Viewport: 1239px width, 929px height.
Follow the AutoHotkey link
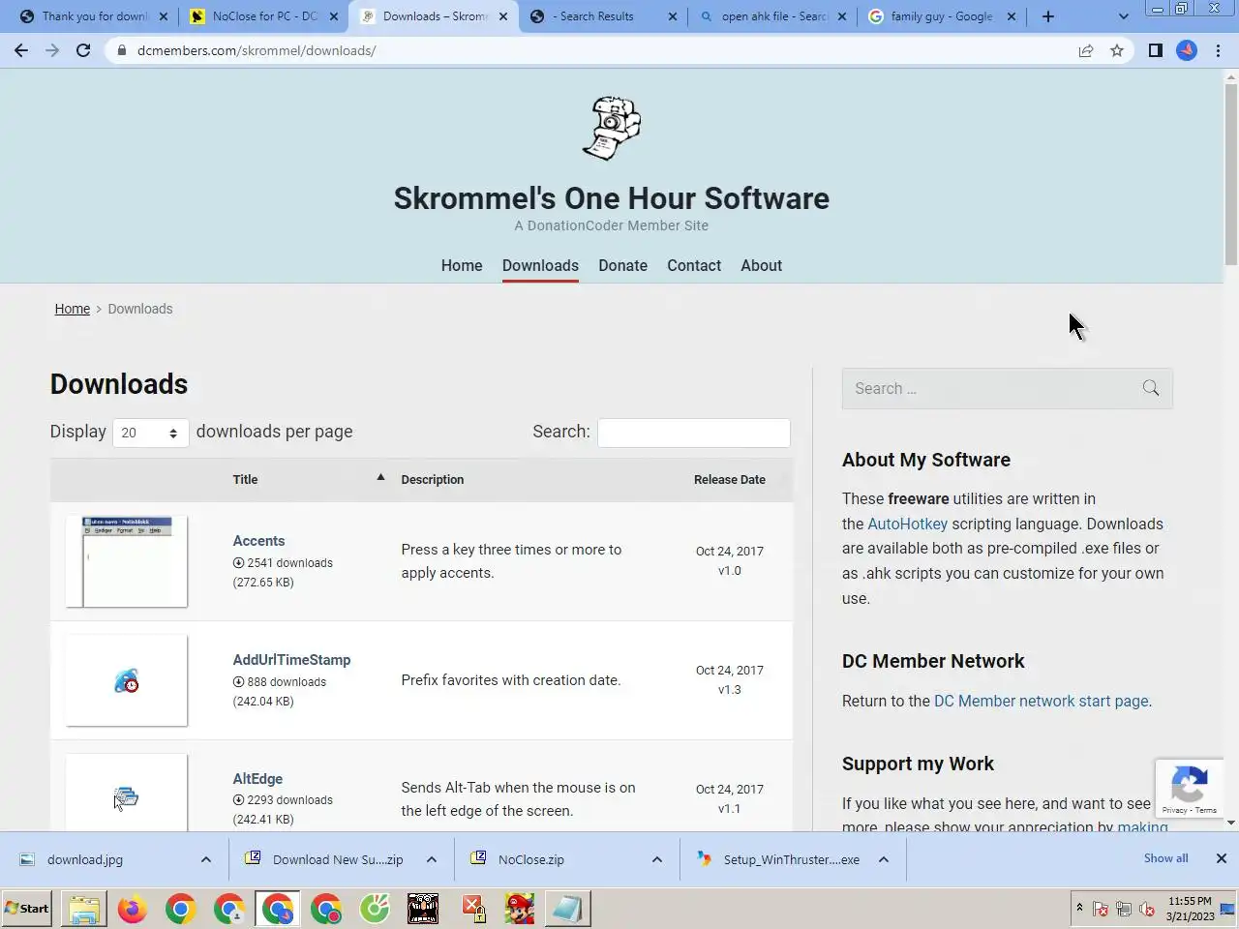pyautogui.click(x=907, y=524)
